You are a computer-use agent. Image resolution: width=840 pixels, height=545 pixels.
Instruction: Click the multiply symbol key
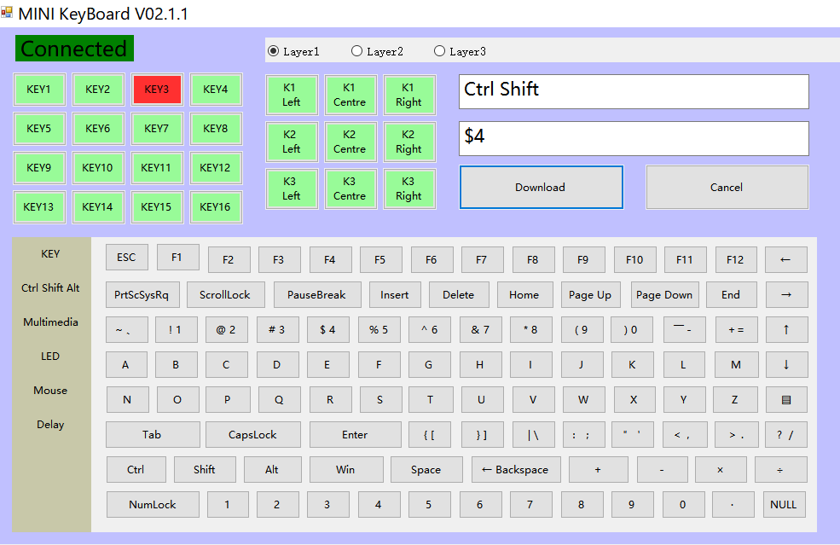point(720,470)
